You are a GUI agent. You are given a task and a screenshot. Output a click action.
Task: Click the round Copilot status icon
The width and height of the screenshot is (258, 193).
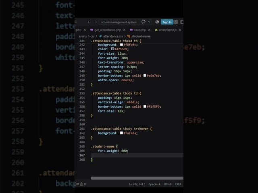click(157, 22)
